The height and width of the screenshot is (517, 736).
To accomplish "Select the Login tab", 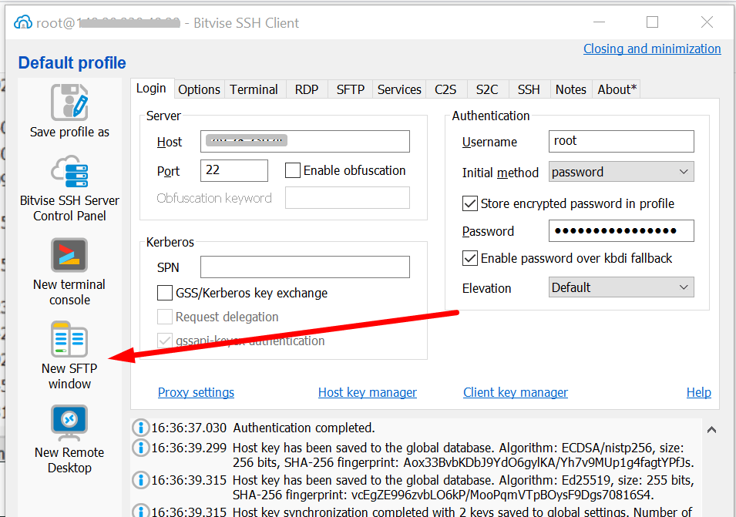I will [151, 88].
